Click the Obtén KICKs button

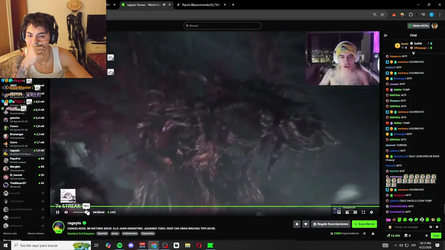419,26
